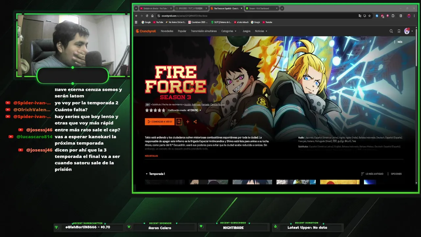Open Popular in Crunchyroll nav
Viewport: 421px width, 237px height.
point(182,31)
